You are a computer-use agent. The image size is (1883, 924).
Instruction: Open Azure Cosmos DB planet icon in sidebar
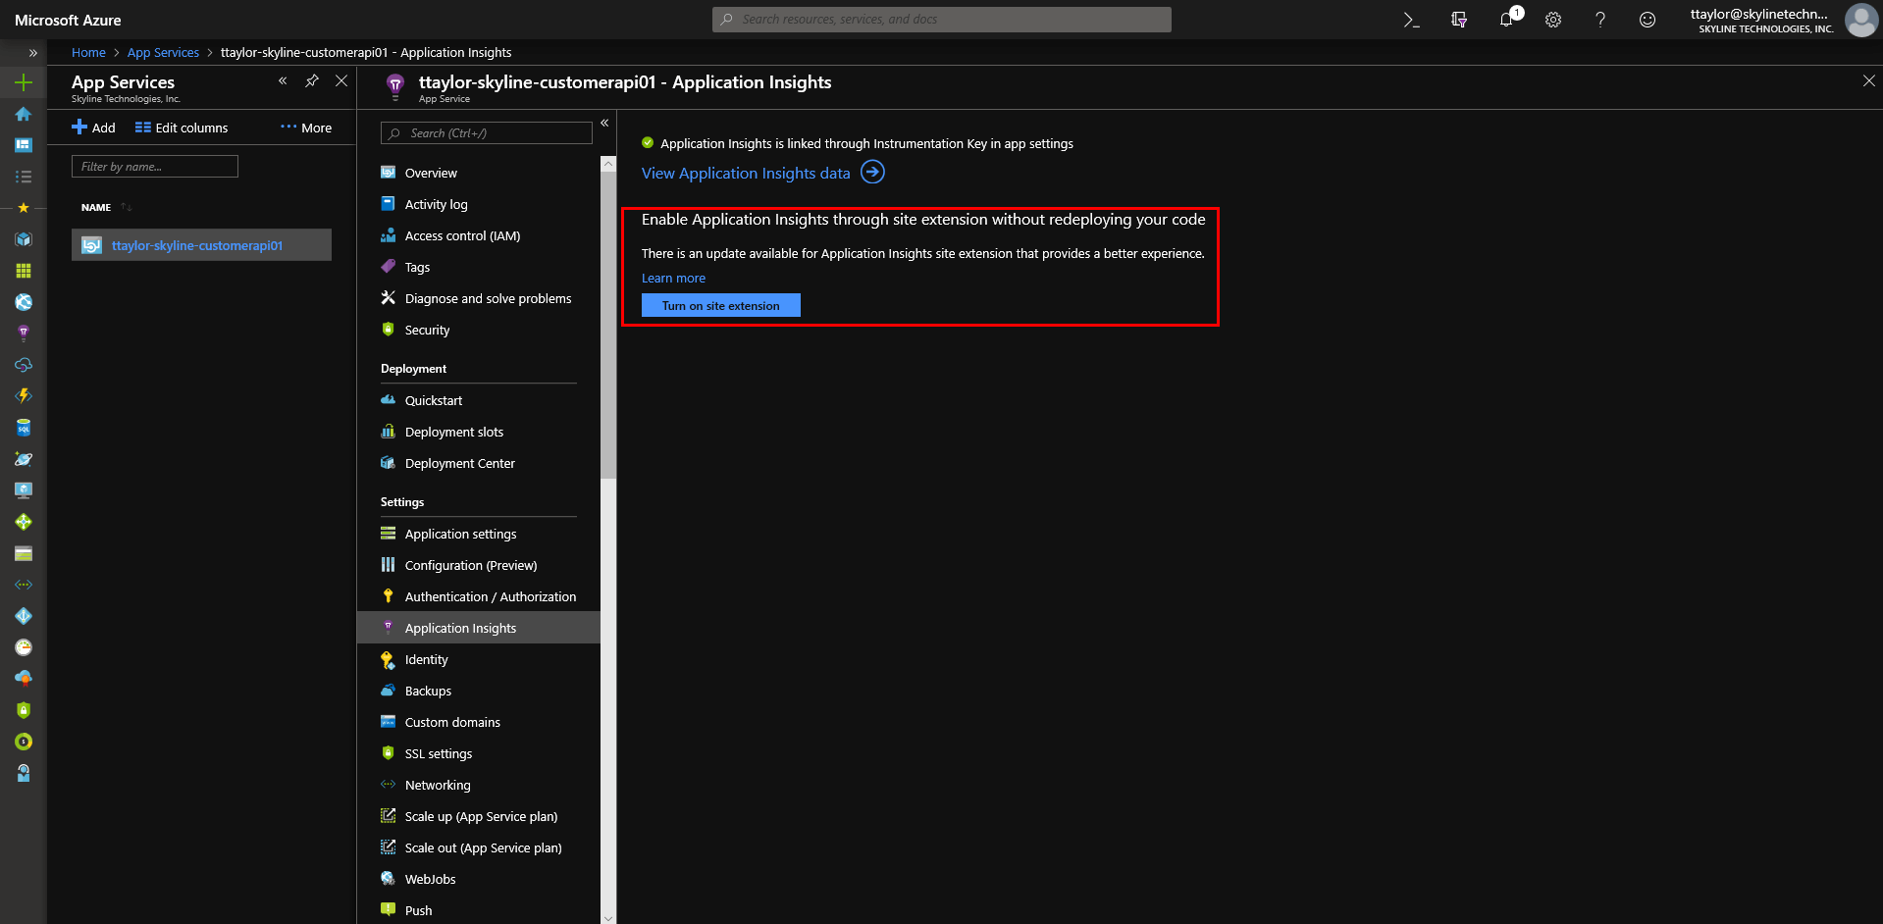pos(24,459)
